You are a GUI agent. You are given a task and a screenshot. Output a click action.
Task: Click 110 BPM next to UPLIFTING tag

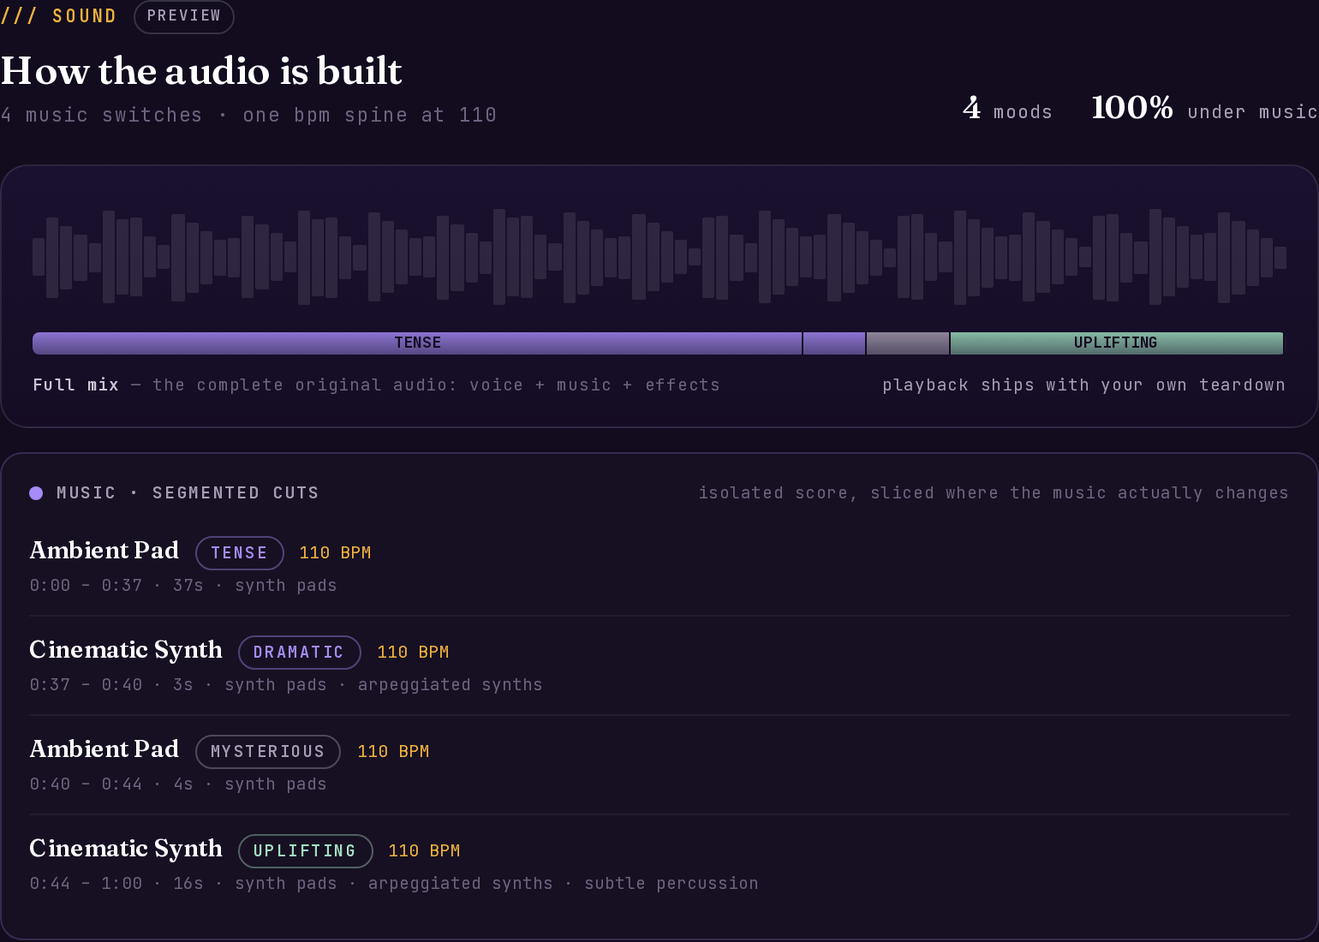click(424, 851)
